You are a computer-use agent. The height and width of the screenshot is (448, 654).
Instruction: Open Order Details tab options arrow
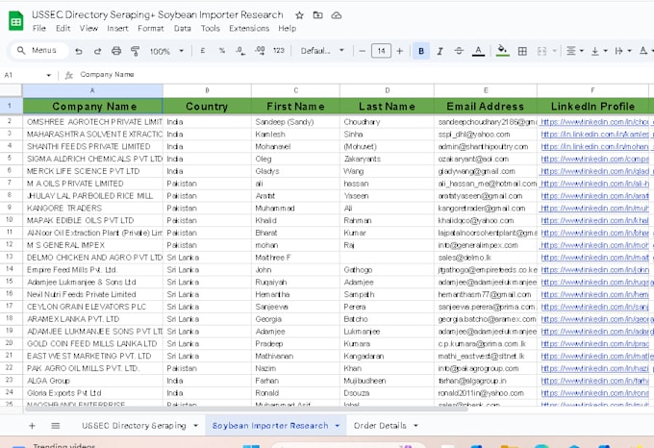tap(415, 426)
